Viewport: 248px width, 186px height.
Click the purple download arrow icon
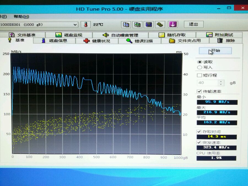[x=173, y=24]
